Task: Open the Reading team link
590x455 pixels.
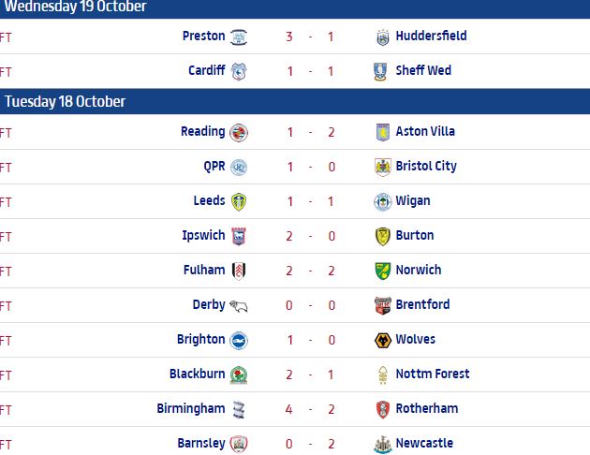Action: [x=202, y=131]
